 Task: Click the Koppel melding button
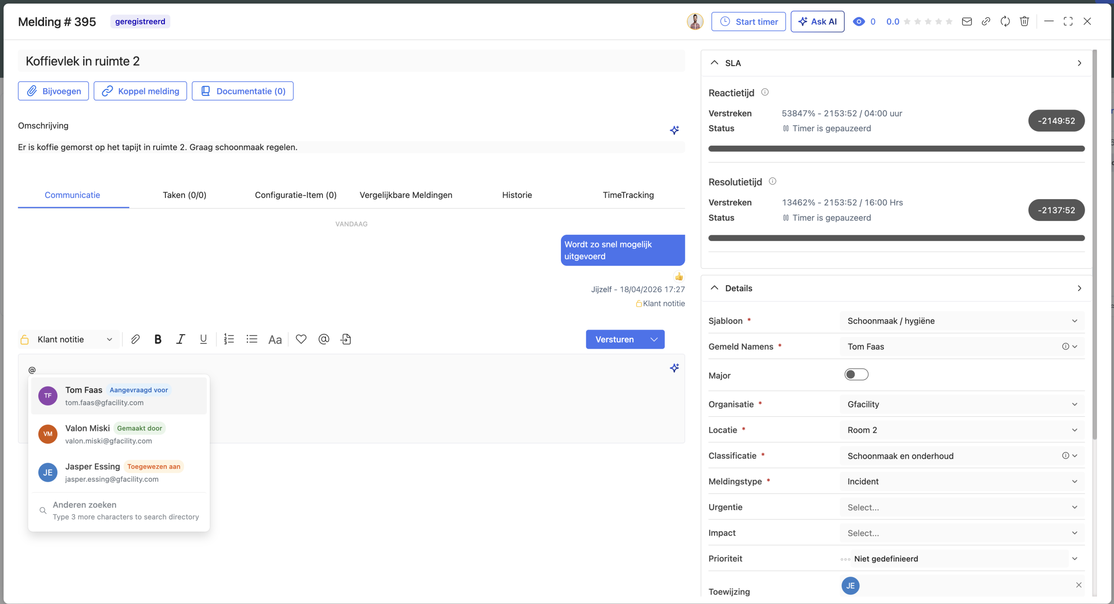(140, 91)
